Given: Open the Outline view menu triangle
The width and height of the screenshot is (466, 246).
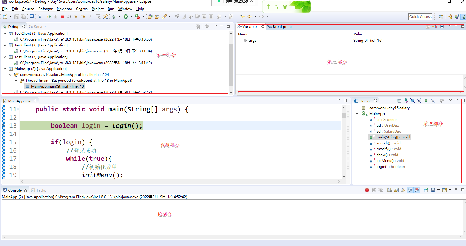Looking at the screenshot, I should click(450, 100).
